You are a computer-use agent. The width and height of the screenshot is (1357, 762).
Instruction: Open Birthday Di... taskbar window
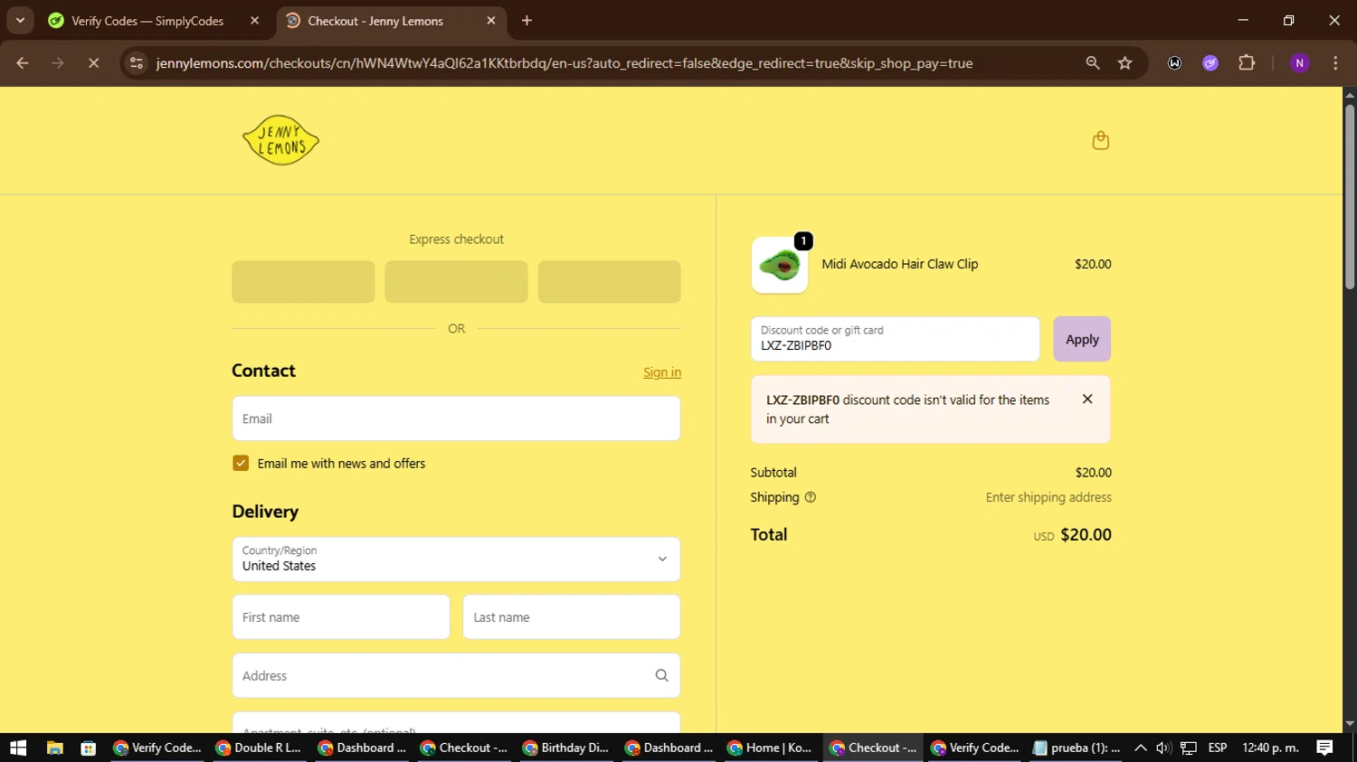tap(565, 748)
